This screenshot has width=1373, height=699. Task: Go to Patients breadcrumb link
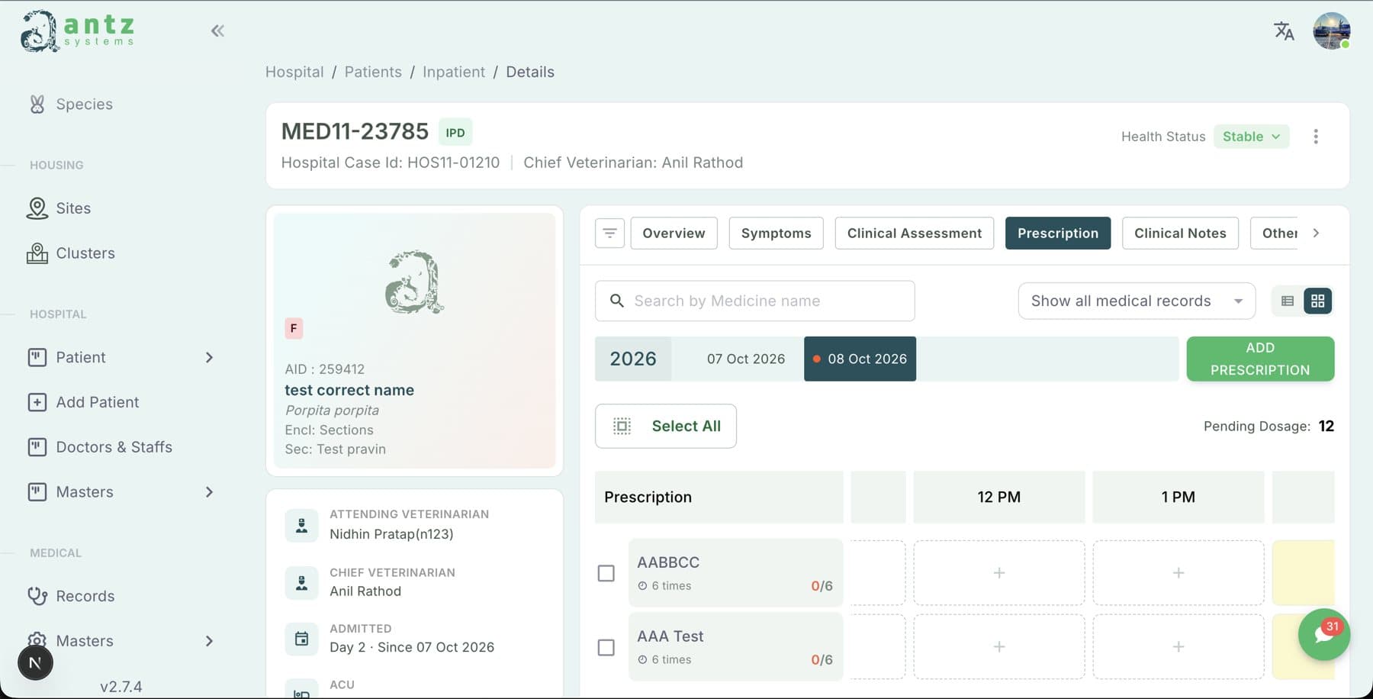(x=373, y=72)
